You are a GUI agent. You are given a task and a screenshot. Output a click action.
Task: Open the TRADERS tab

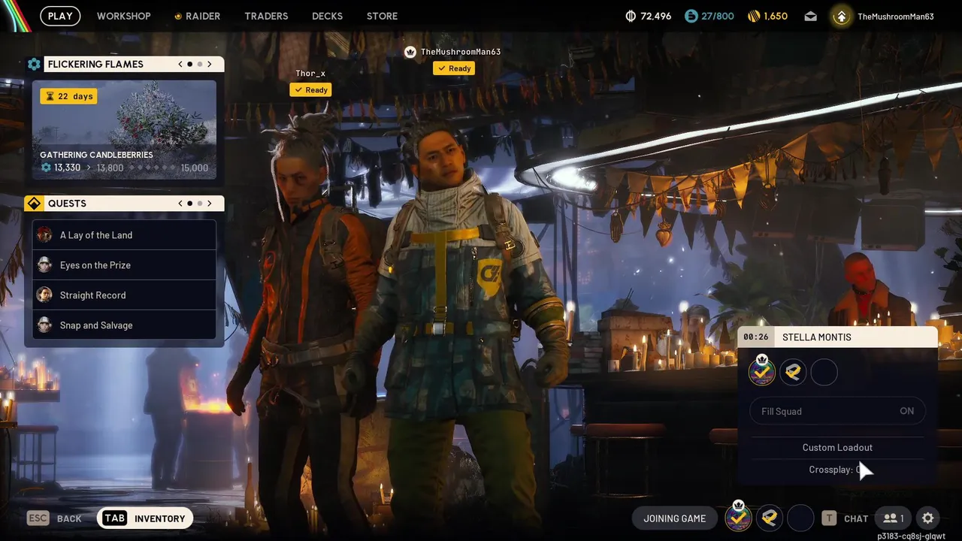click(x=266, y=16)
